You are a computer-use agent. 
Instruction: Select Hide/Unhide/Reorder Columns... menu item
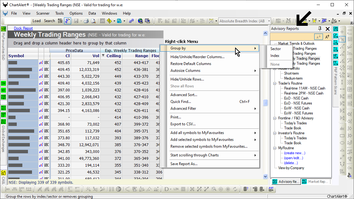point(197,57)
